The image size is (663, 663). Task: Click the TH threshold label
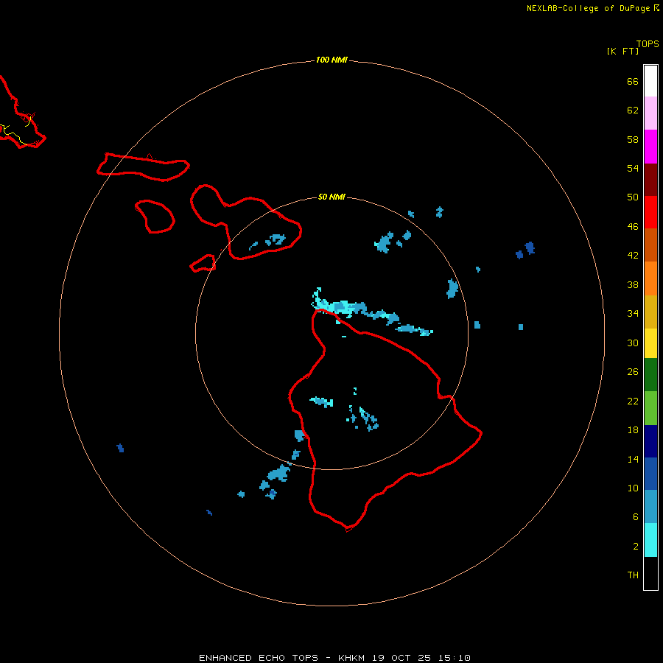pos(633,575)
